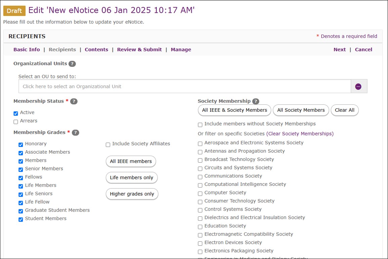Click the Clear Society Memberships link
The width and height of the screenshot is (388, 259).
tap(300, 134)
